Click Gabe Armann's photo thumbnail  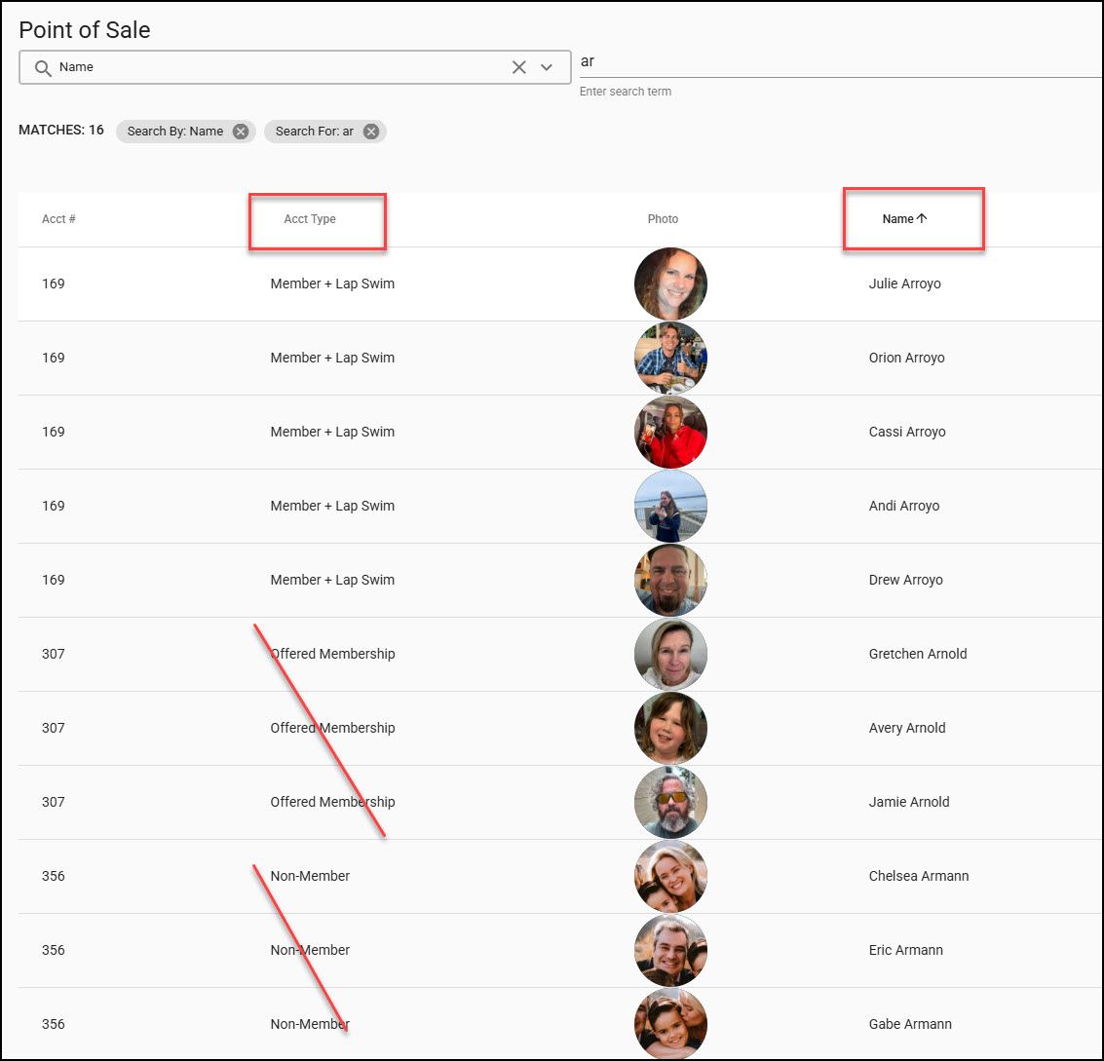[x=670, y=1024]
